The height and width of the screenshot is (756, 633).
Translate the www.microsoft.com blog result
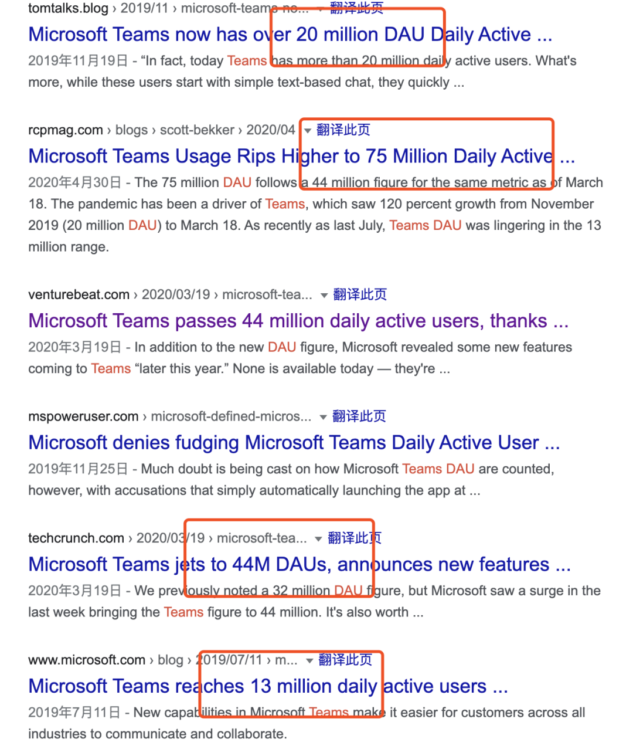point(345,660)
